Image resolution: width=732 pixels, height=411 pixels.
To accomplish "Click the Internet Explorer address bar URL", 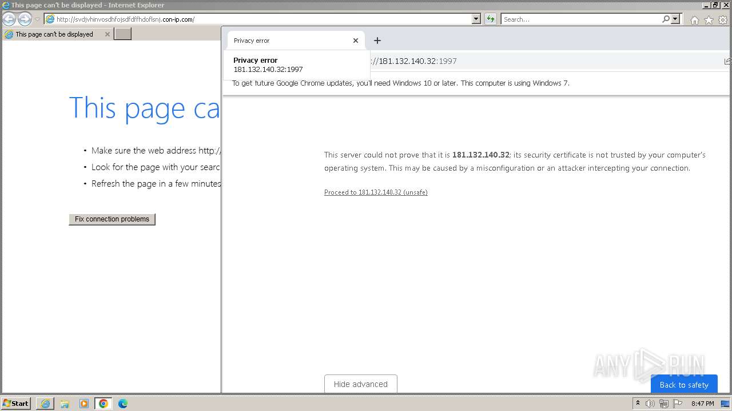I will pyautogui.click(x=125, y=19).
